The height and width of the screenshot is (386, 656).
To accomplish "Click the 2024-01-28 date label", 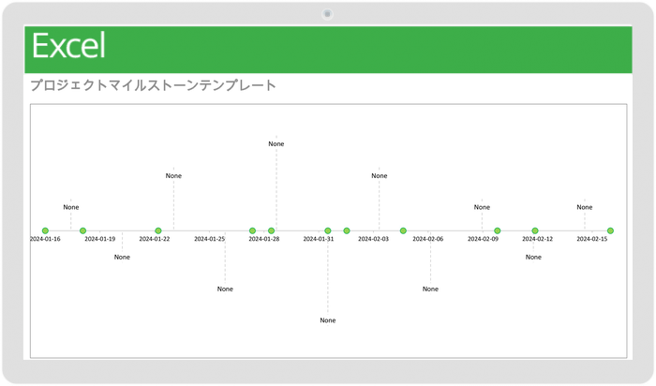I will coord(264,239).
